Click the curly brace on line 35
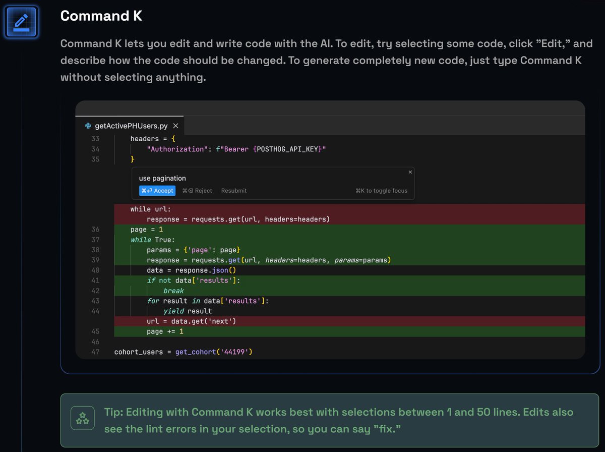Image resolution: width=605 pixels, height=452 pixels. (132, 158)
